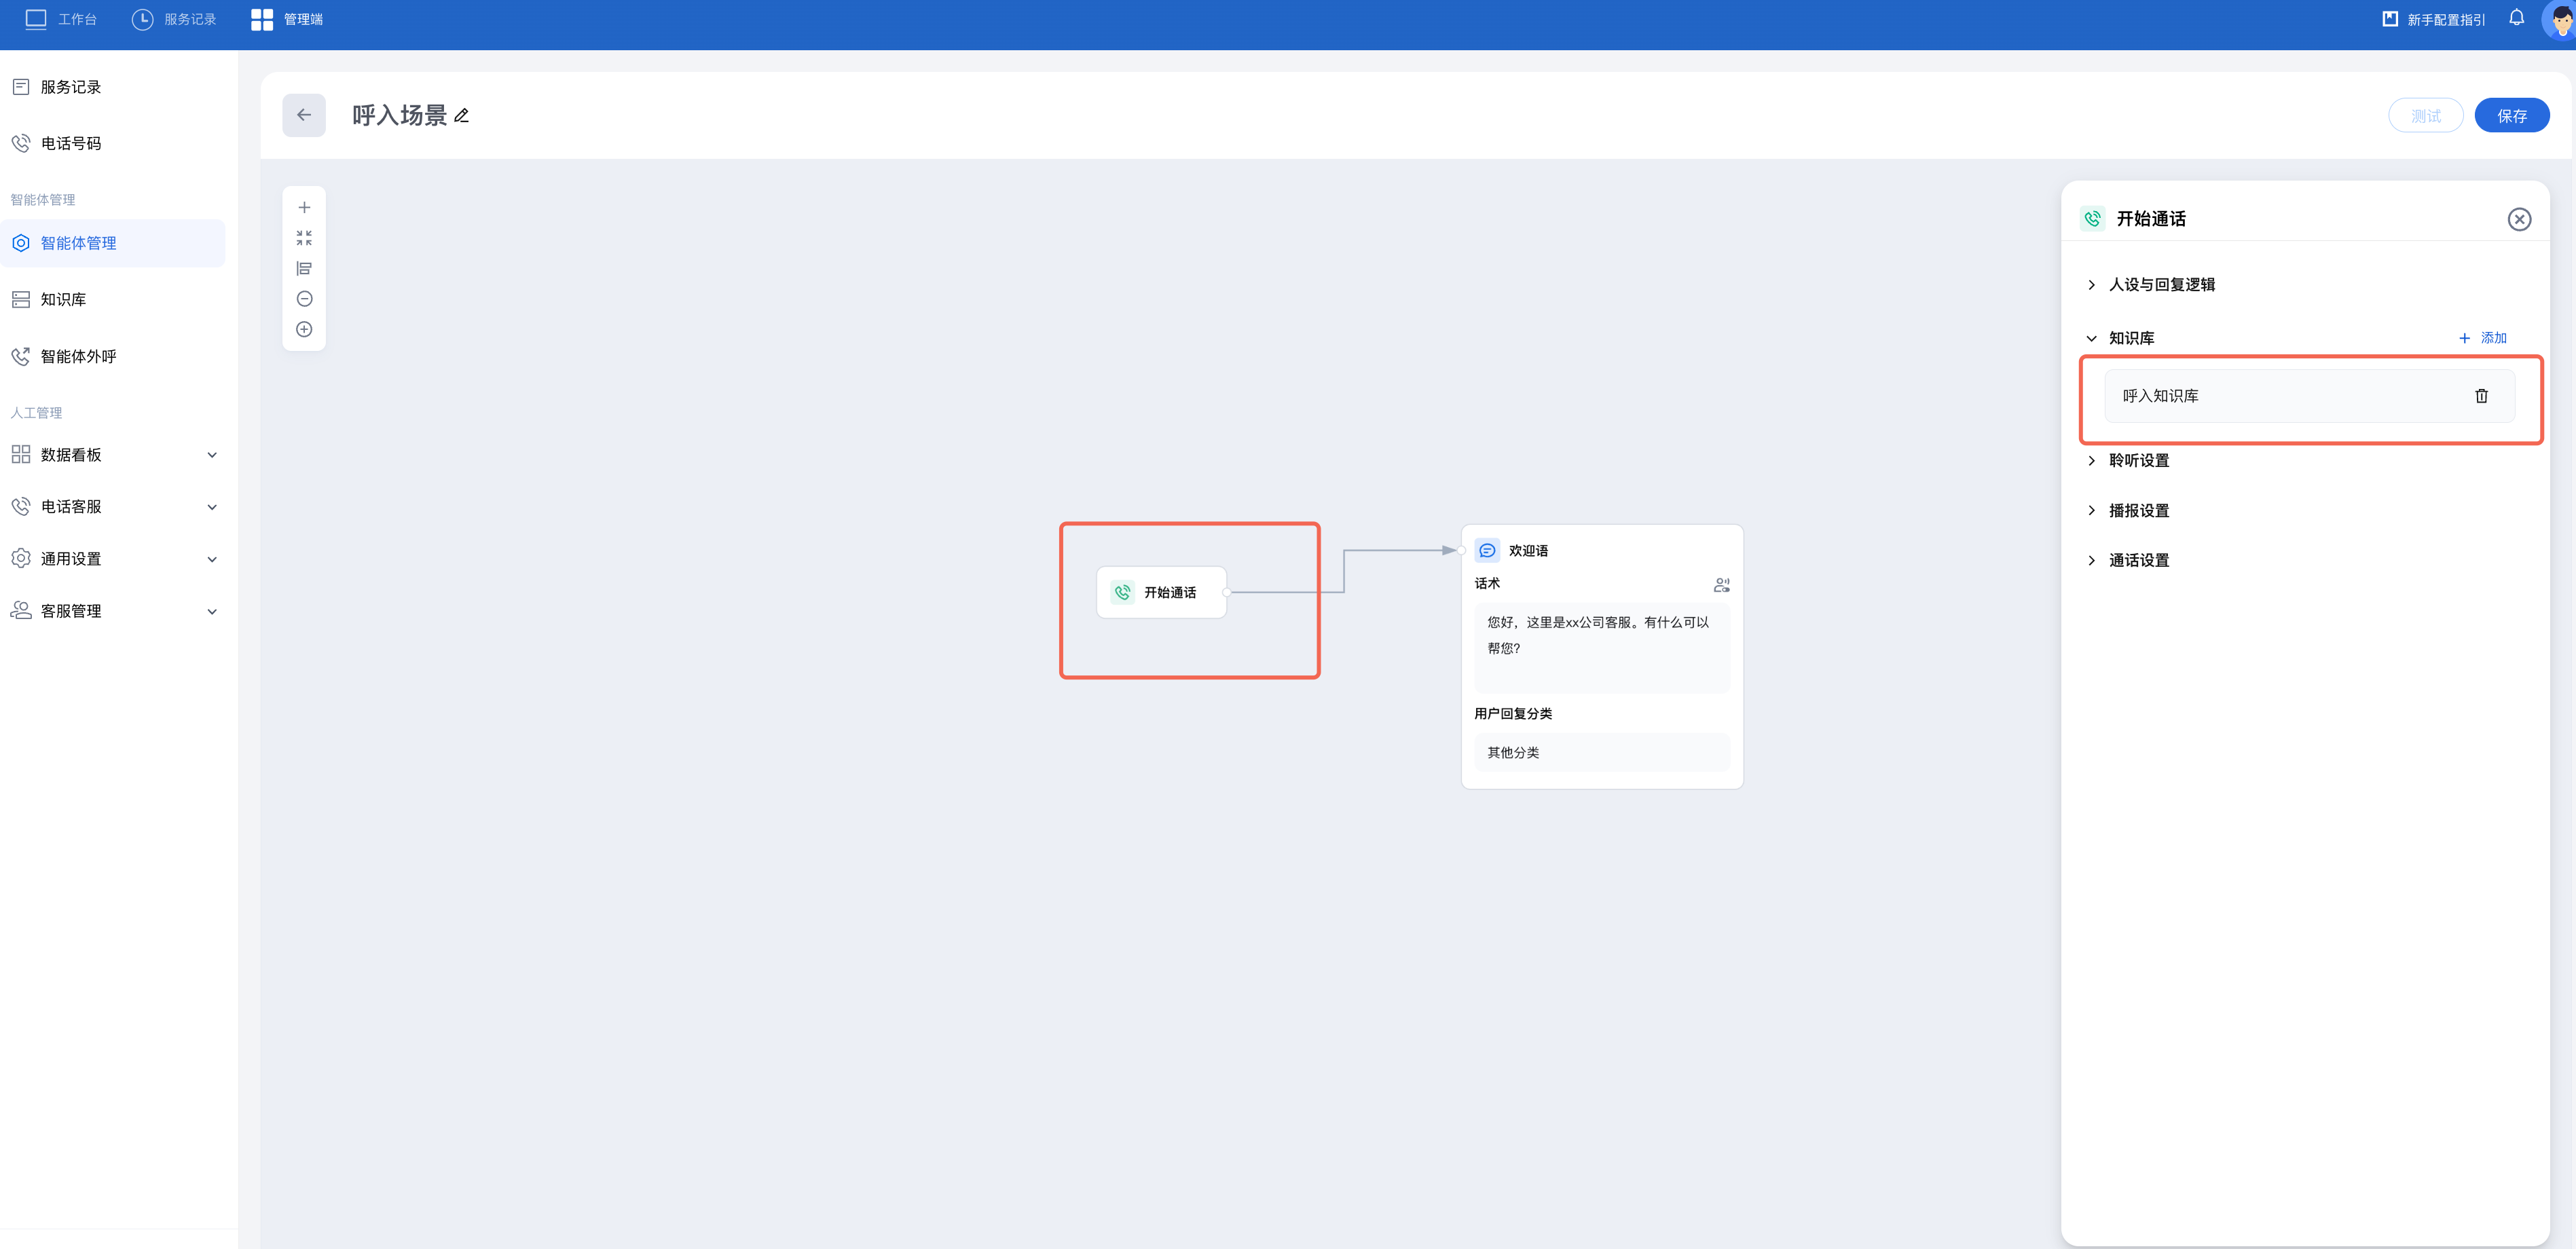This screenshot has width=2576, height=1249.
Task: Expand the 聆听设置 section
Action: [x=2138, y=461]
